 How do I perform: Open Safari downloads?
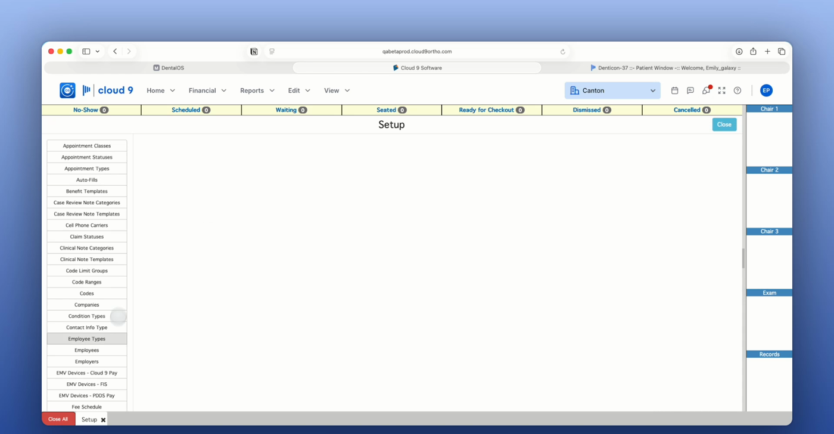[739, 51]
